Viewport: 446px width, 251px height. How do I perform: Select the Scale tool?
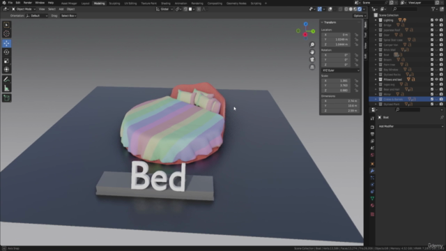click(x=6, y=61)
